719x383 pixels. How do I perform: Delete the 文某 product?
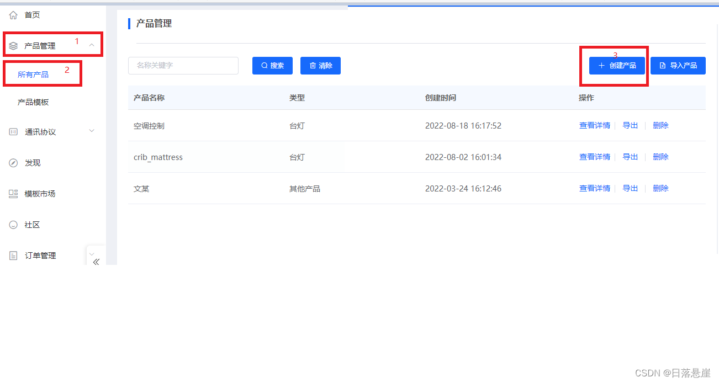[660, 189]
